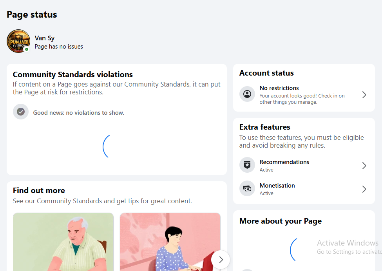Click the Activate Windows watermark text
The image size is (382, 271).
pyautogui.click(x=348, y=243)
